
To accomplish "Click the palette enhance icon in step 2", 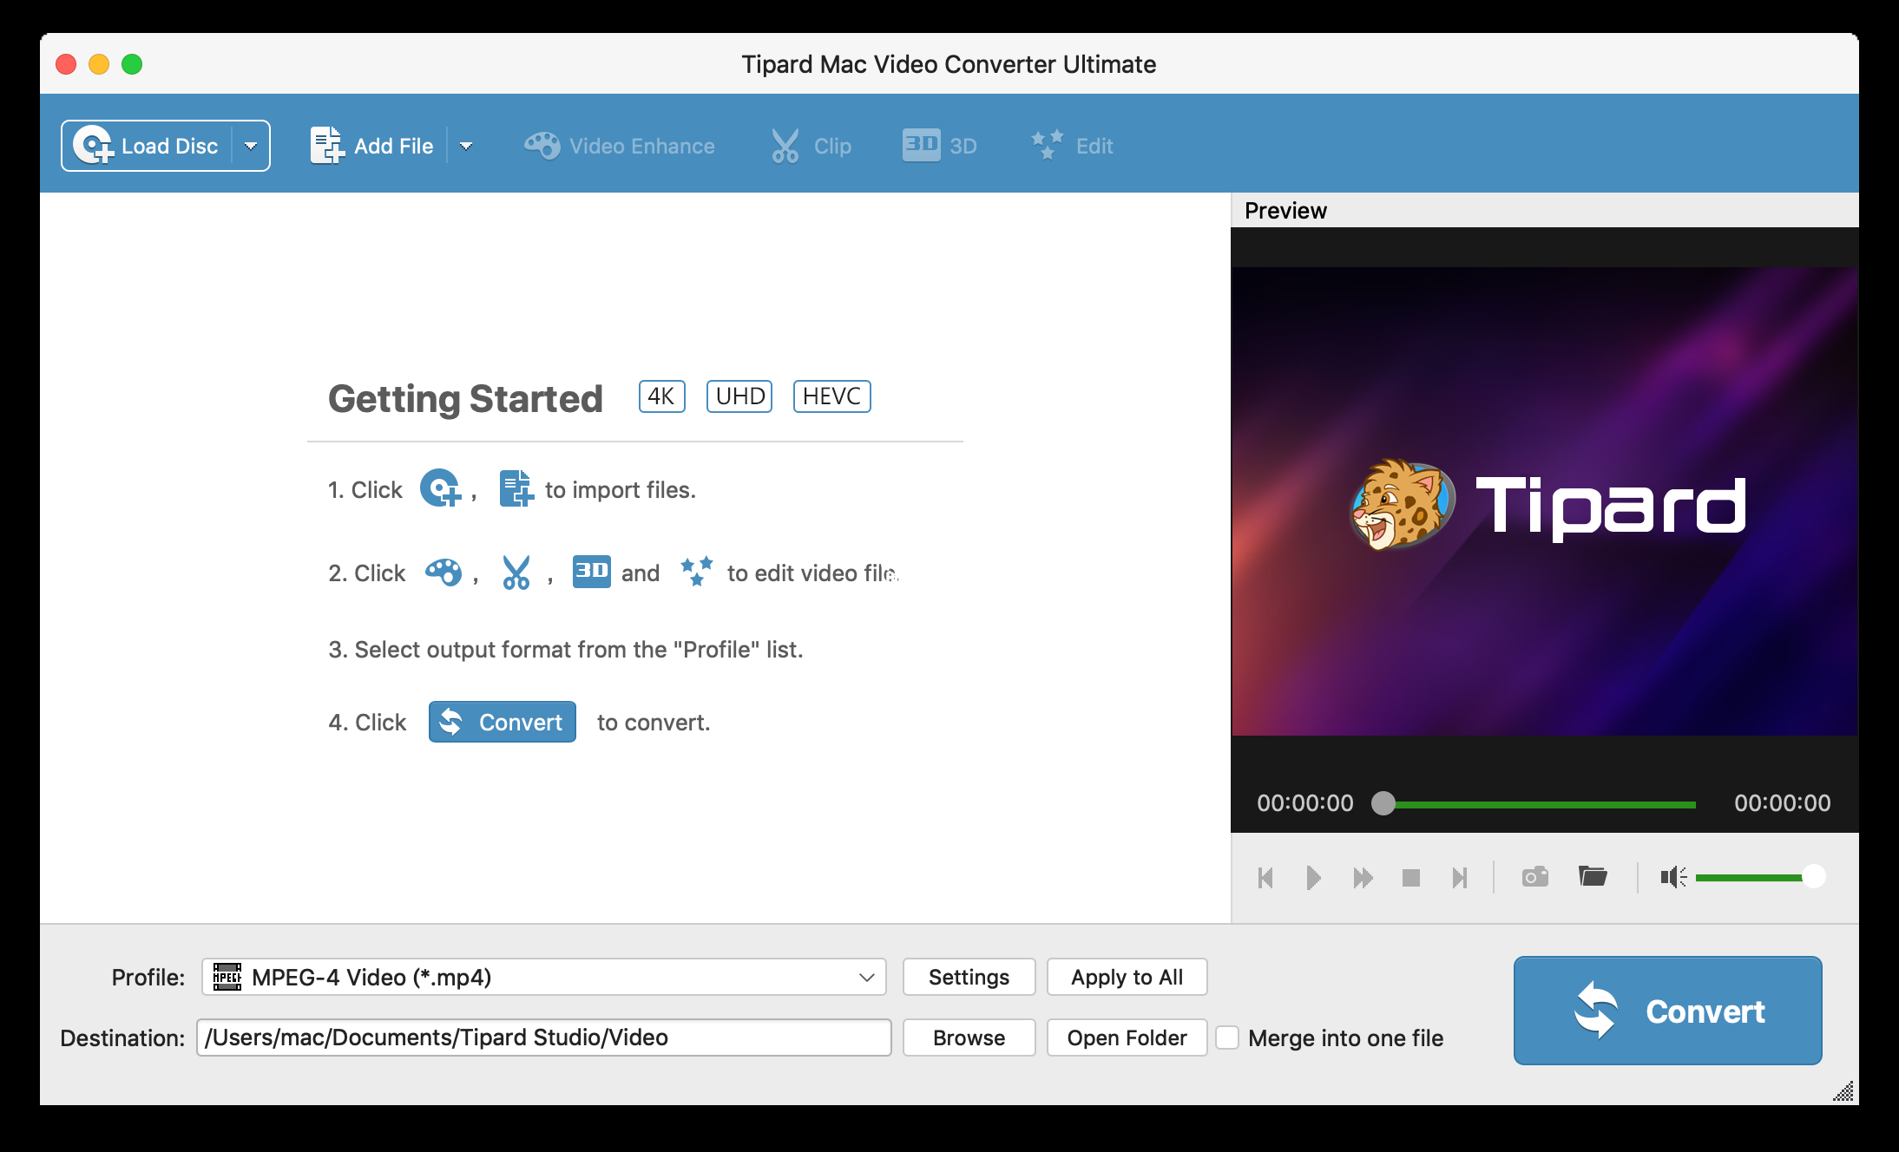I will 444,573.
